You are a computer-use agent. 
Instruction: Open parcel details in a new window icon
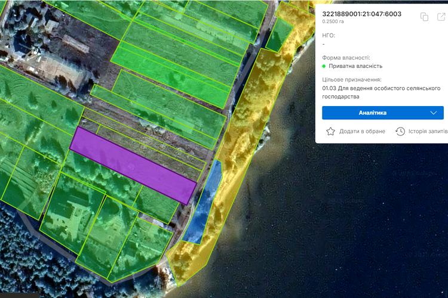(441, 17)
